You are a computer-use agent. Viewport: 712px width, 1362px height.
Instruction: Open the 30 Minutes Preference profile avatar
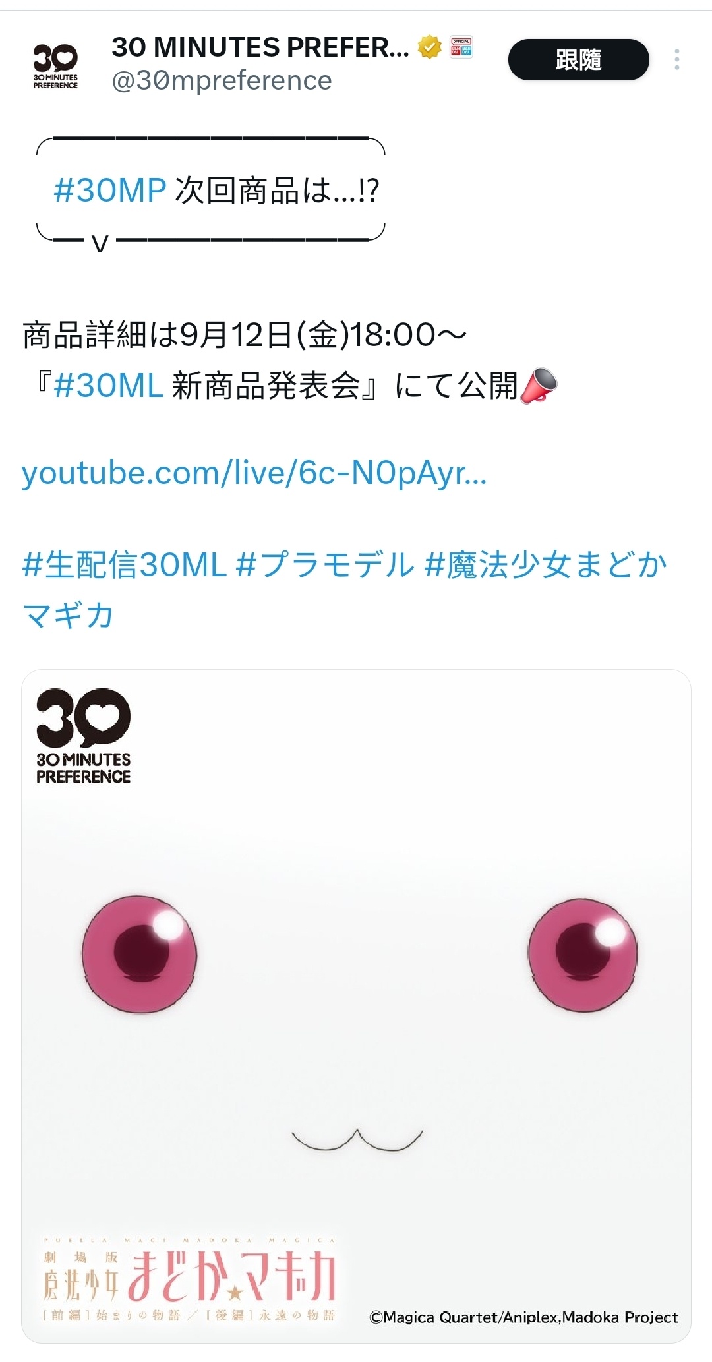point(55,66)
